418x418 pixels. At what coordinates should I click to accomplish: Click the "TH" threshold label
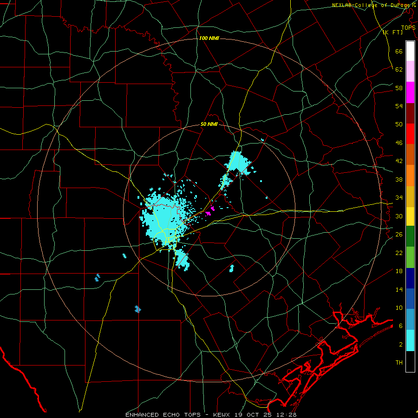399,362
